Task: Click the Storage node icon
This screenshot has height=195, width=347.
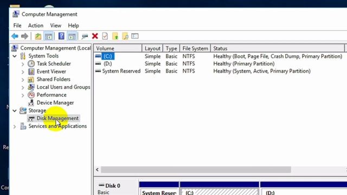Action: point(23,110)
